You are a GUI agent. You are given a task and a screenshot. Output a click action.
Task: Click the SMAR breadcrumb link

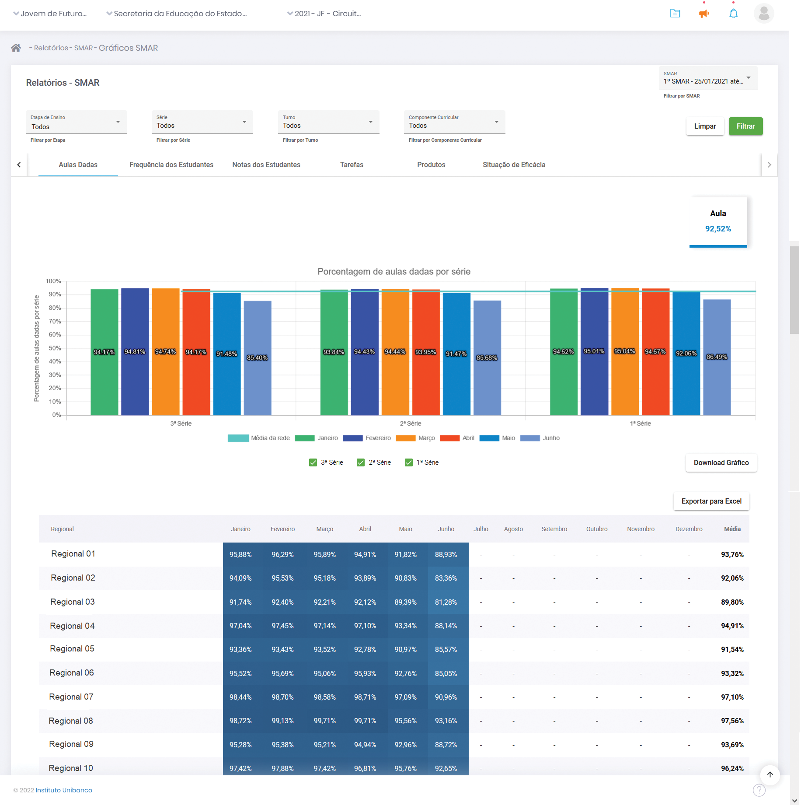84,48
